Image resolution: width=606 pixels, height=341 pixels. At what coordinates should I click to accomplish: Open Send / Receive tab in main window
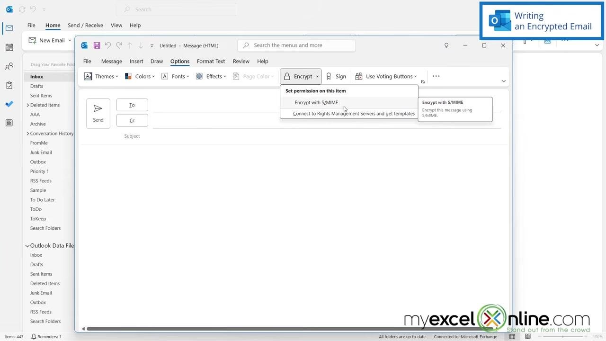[85, 25]
